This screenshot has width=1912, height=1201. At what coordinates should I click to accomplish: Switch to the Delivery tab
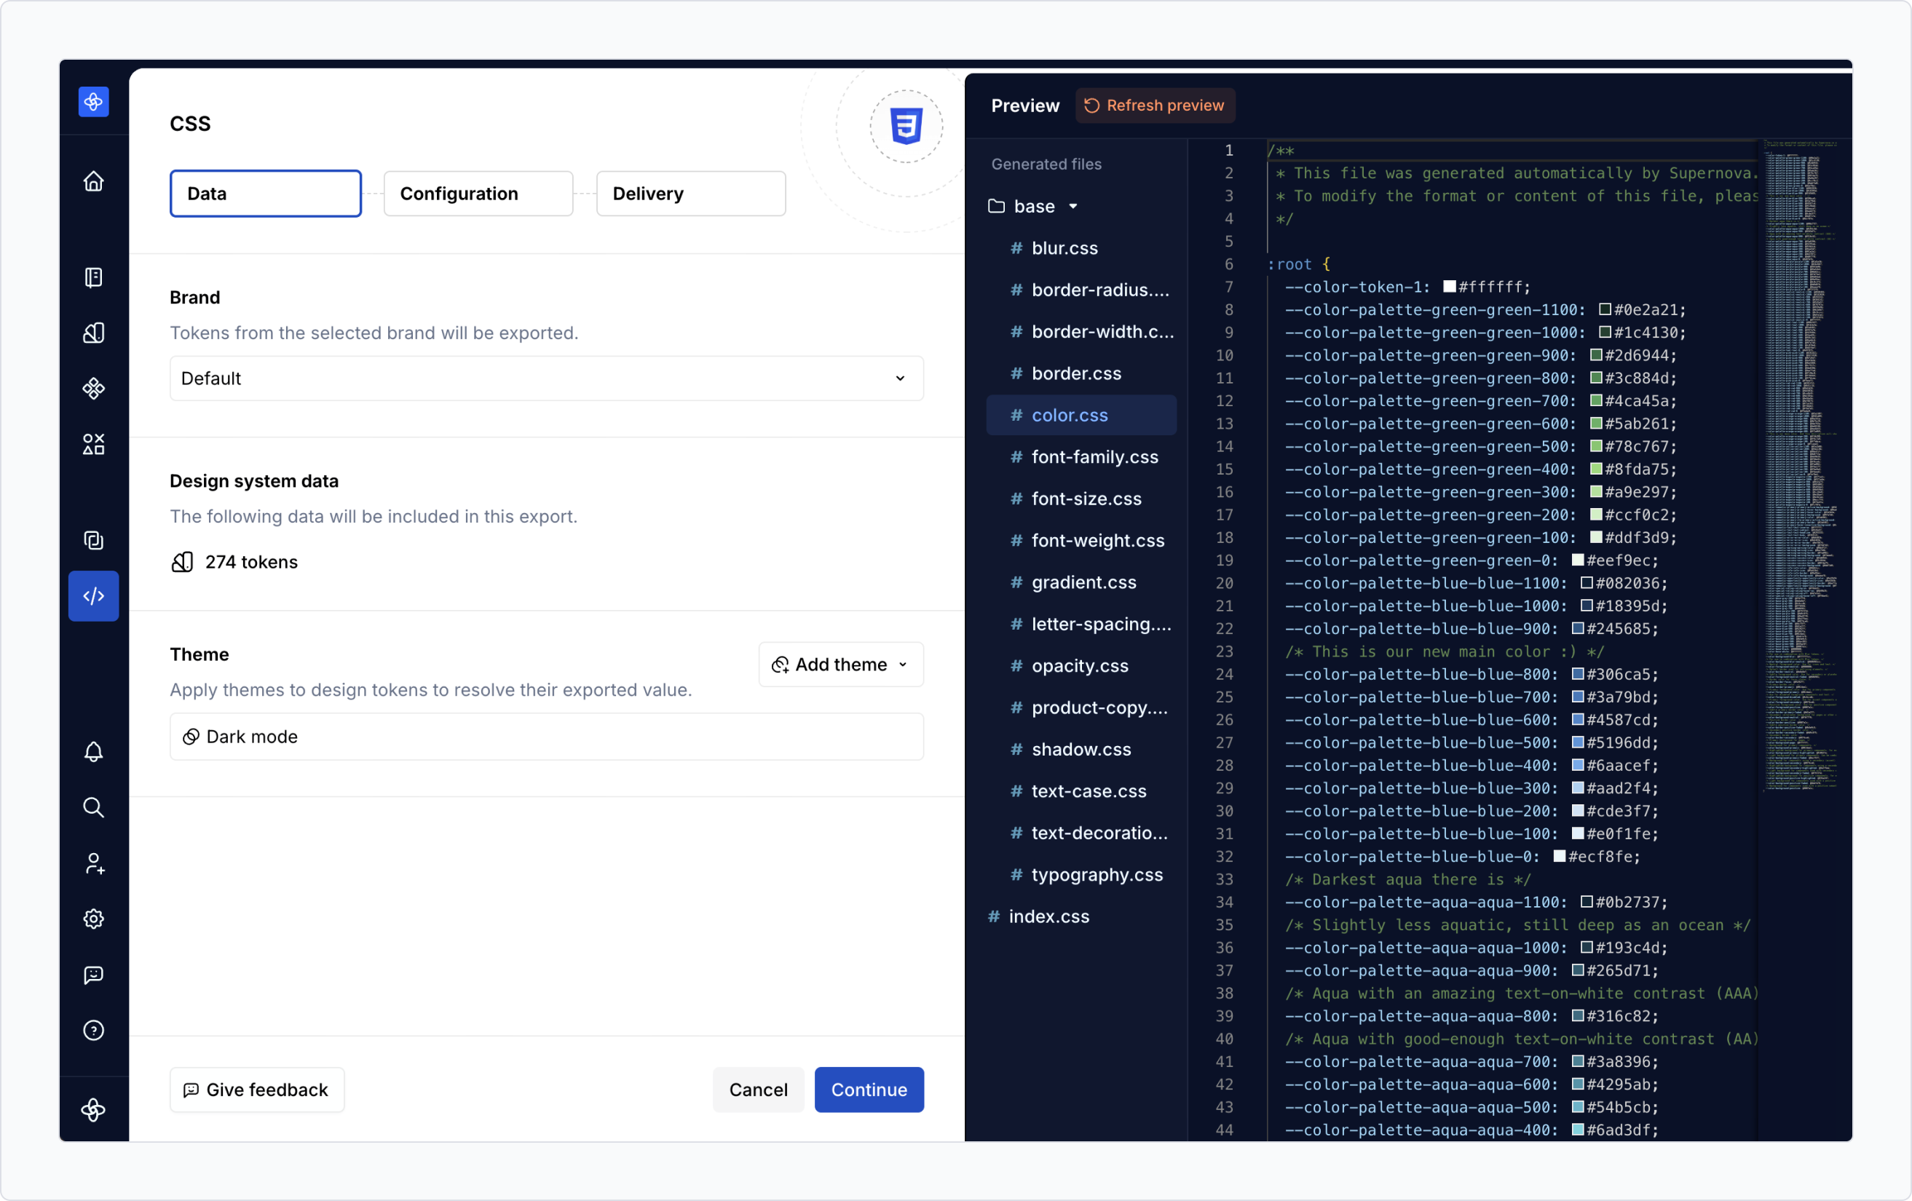(x=690, y=193)
